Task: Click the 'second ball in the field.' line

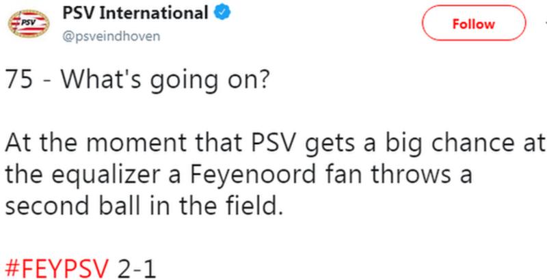Action: [143, 206]
